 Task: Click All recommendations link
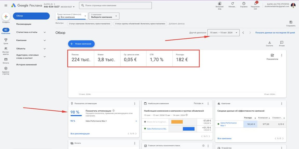pyautogui.click(x=80, y=134)
